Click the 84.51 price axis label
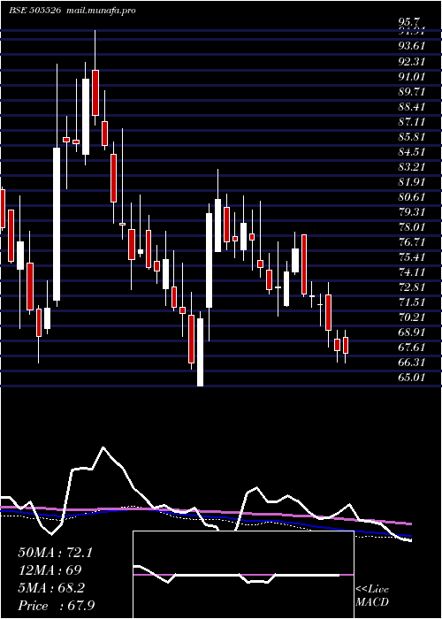Image resolution: width=442 pixels, height=619 pixels. tap(412, 152)
